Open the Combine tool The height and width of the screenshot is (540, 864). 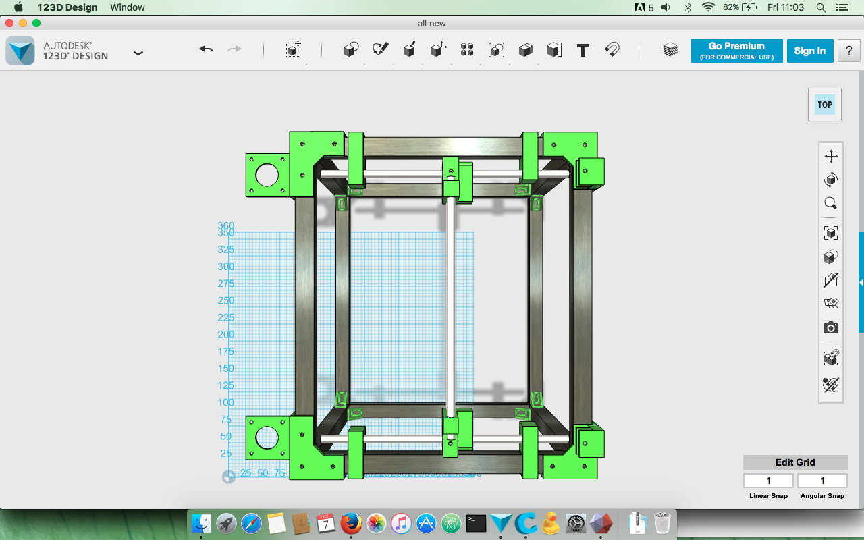526,49
